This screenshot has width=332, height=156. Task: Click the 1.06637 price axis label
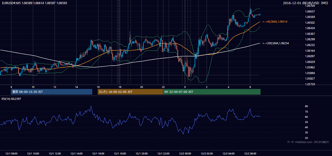tap(310, 11)
